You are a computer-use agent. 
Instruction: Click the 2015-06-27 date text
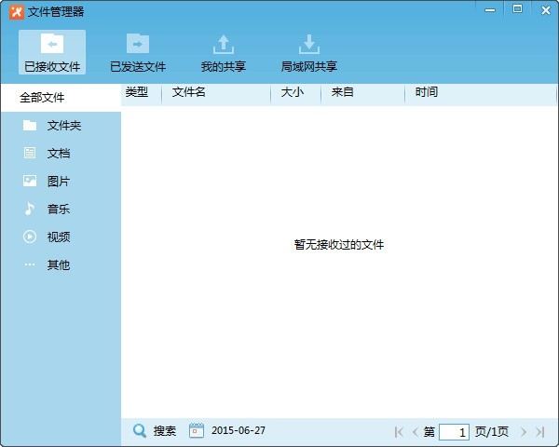239,431
